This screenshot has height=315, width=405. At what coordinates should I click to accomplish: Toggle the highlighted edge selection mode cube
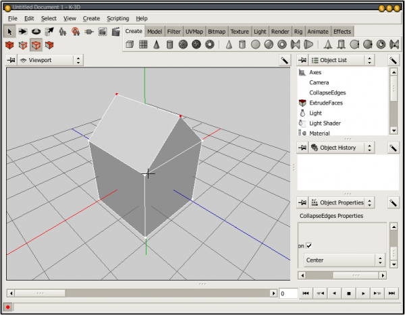36,45
